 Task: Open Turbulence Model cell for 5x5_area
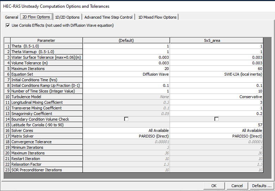(x=217, y=97)
